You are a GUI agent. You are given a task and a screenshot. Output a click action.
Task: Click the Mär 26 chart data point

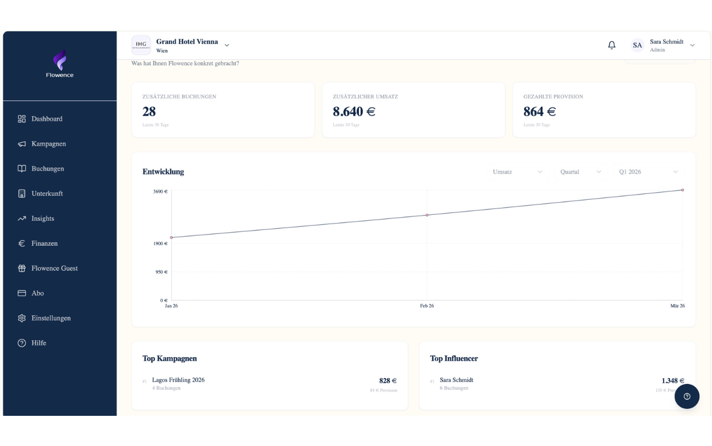(x=682, y=190)
